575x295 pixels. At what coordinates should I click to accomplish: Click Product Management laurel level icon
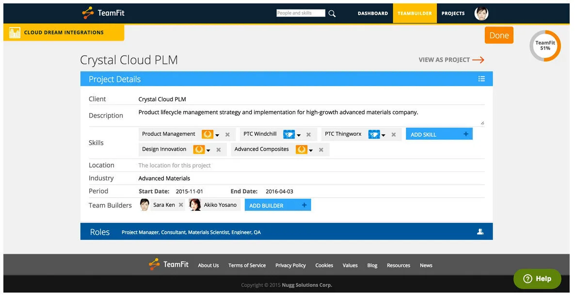(207, 134)
